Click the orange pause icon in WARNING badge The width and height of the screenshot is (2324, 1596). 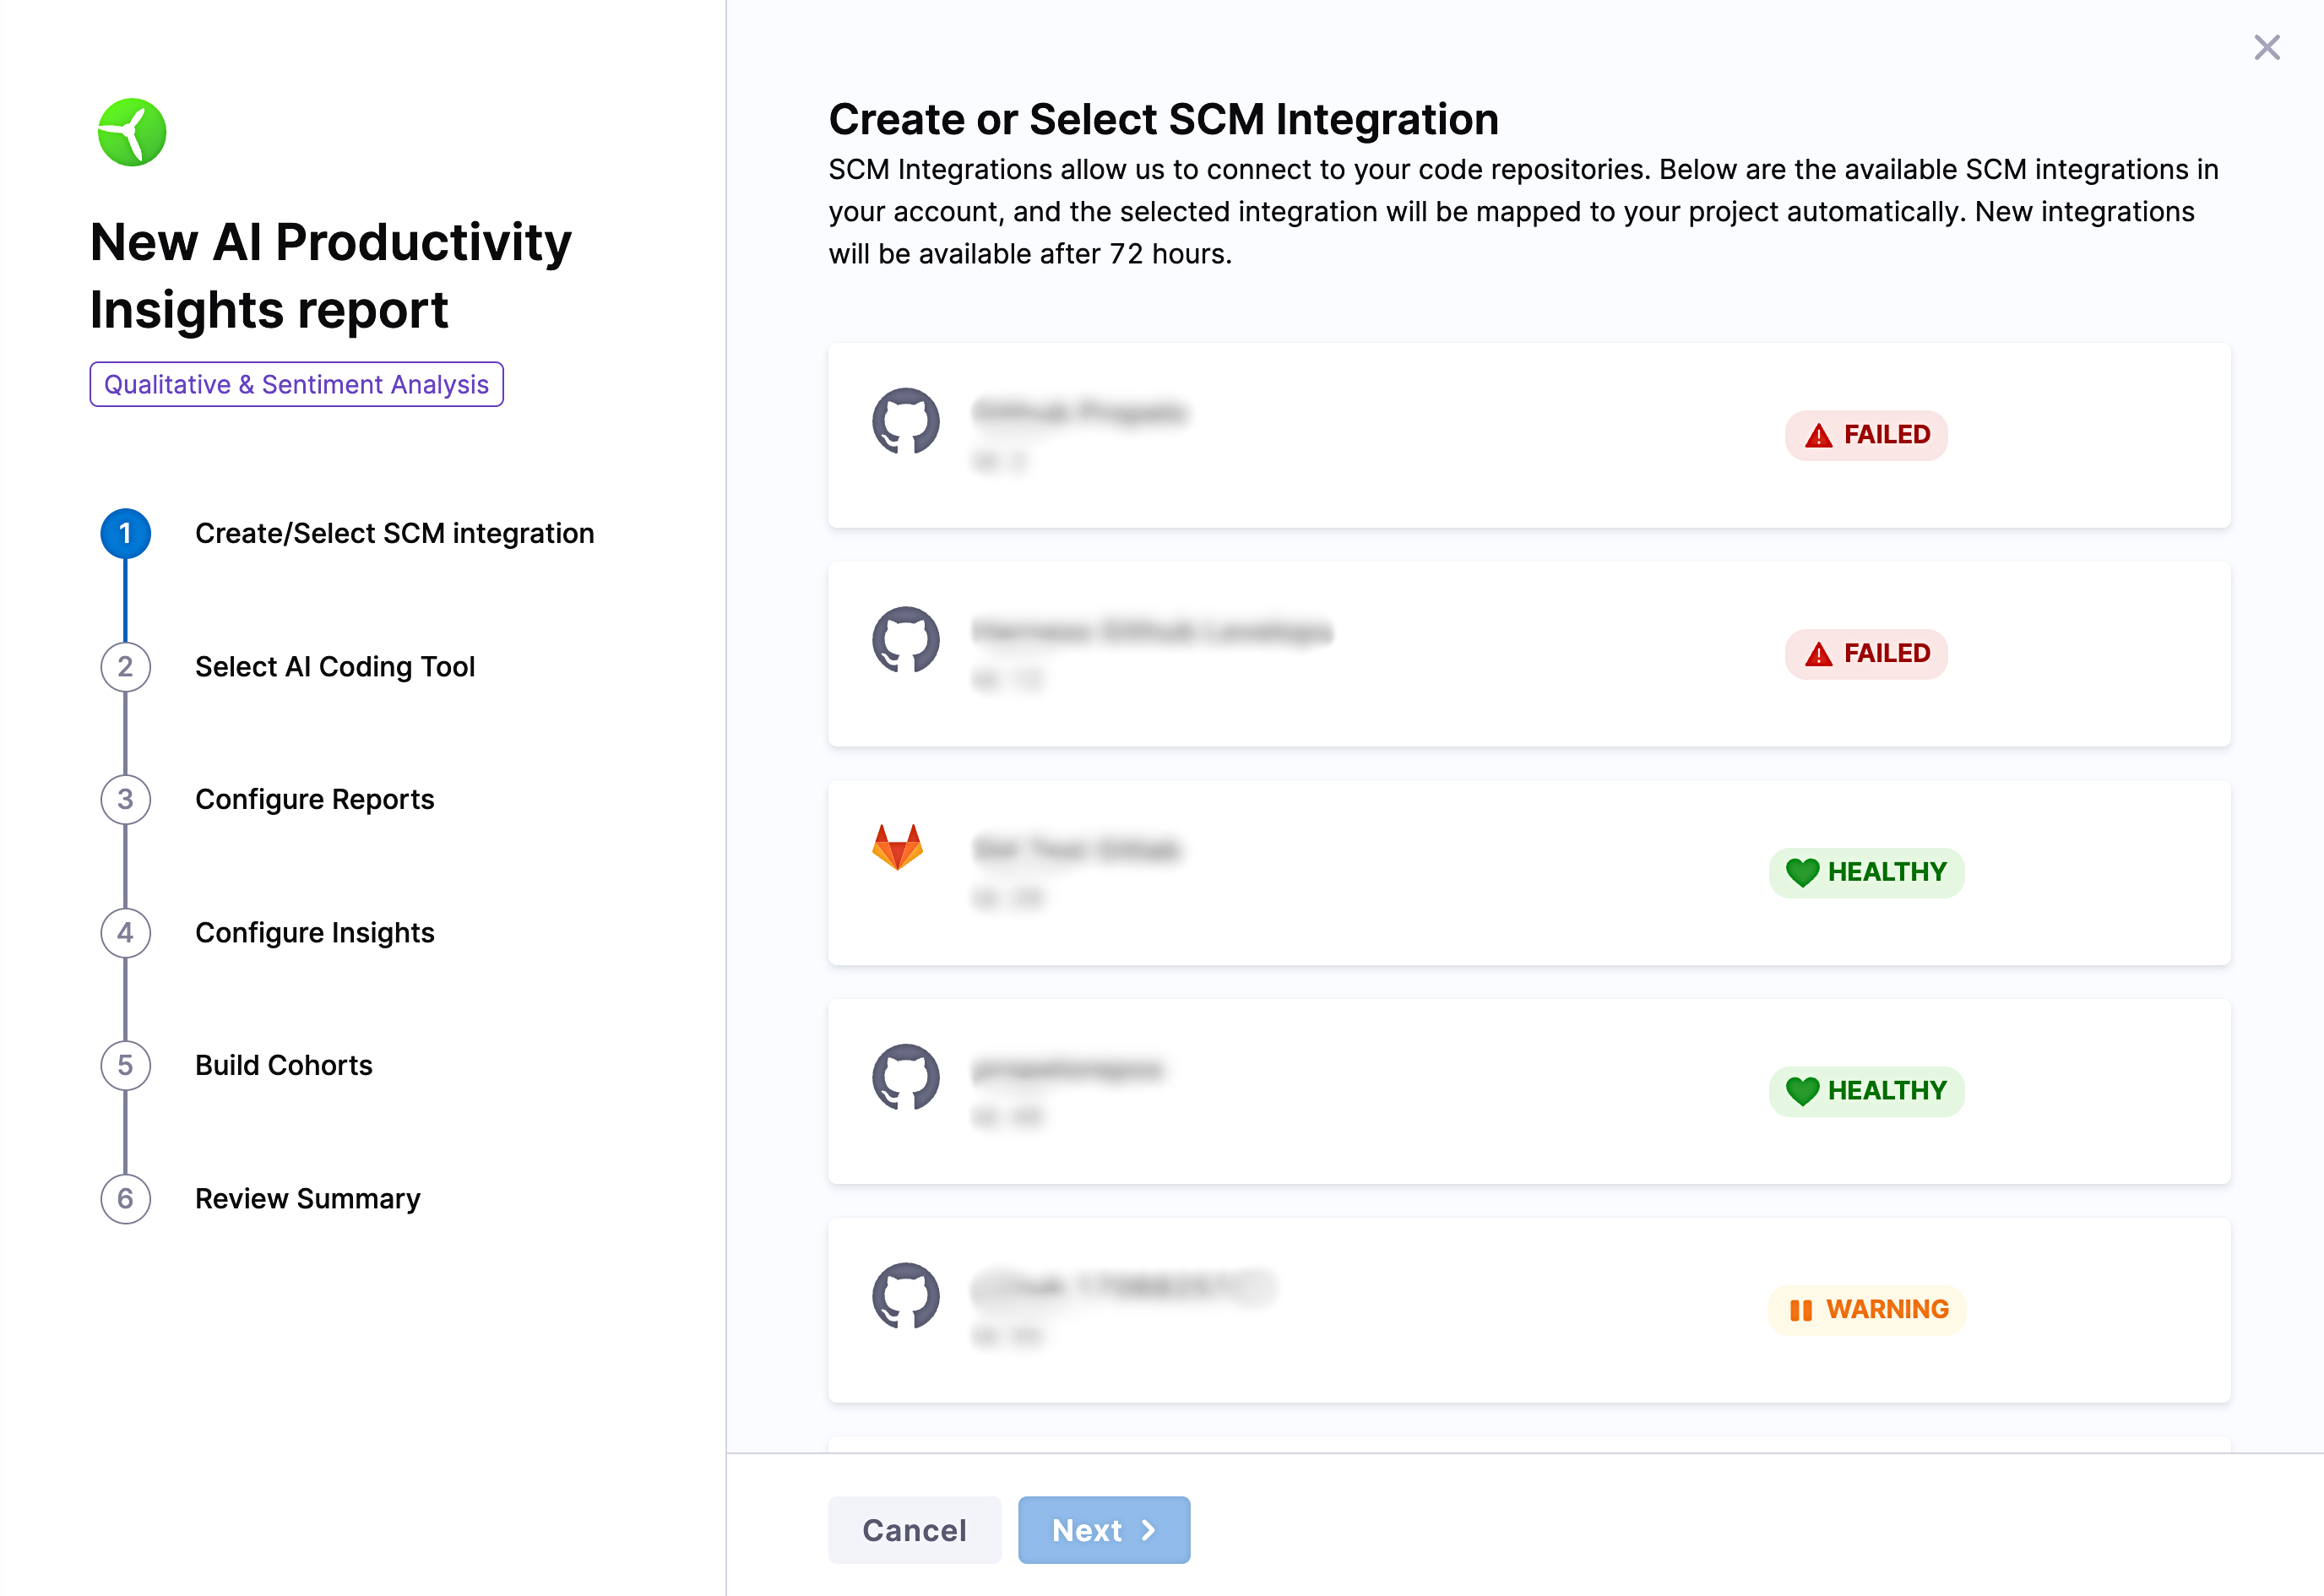pos(1800,1310)
